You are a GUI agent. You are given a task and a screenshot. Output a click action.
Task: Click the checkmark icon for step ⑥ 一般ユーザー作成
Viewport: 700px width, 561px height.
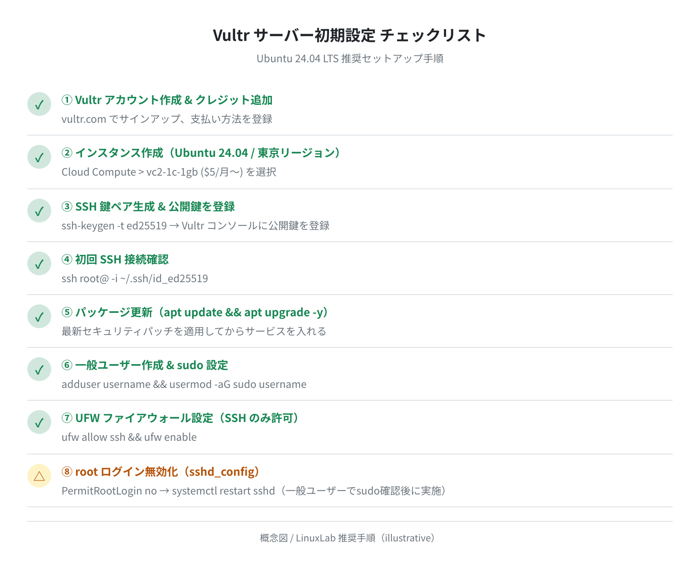(39, 369)
